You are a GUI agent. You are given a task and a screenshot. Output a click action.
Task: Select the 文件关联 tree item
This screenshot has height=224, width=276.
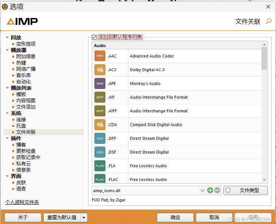(x=26, y=132)
